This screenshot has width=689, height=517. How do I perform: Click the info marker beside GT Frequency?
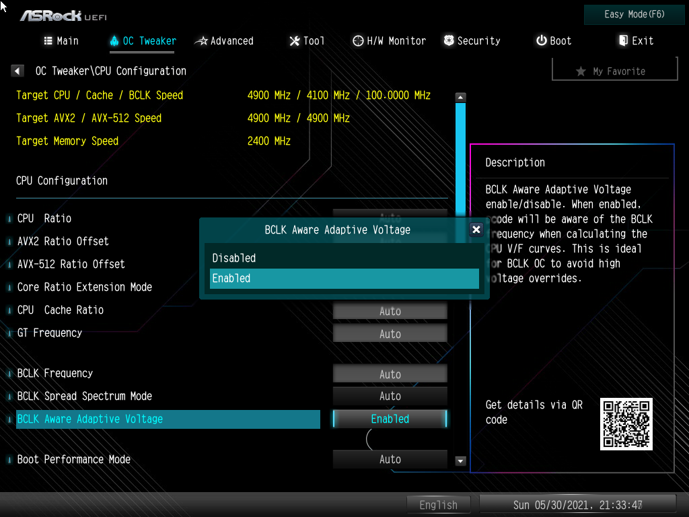9,333
